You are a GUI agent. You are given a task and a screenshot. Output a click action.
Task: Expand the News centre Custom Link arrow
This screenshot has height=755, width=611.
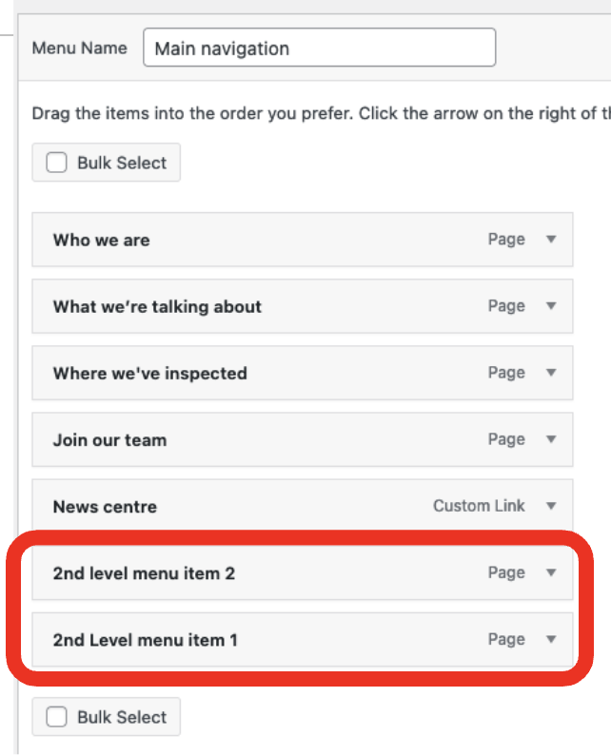coord(550,506)
